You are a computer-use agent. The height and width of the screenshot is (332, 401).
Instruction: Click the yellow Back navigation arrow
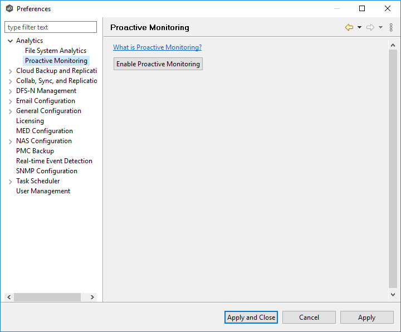tap(349, 27)
